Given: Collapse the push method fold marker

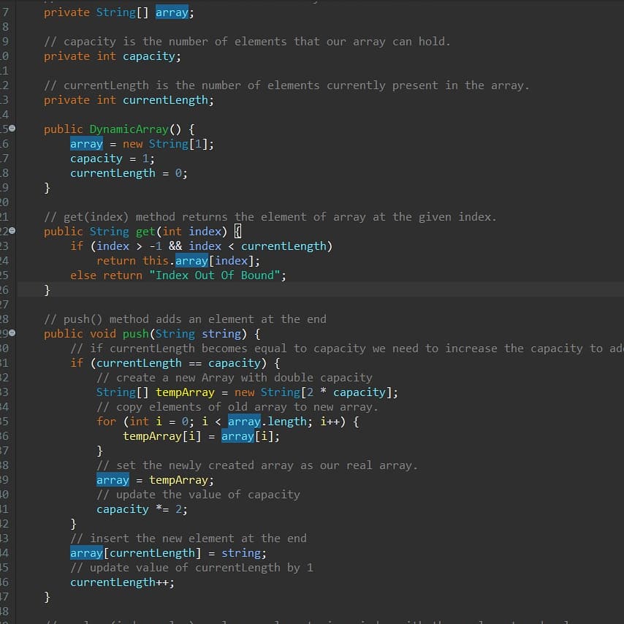Looking at the screenshot, I should point(12,332).
